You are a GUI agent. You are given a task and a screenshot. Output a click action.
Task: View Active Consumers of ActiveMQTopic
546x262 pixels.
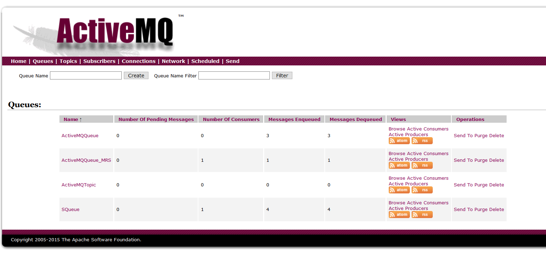tap(428, 178)
